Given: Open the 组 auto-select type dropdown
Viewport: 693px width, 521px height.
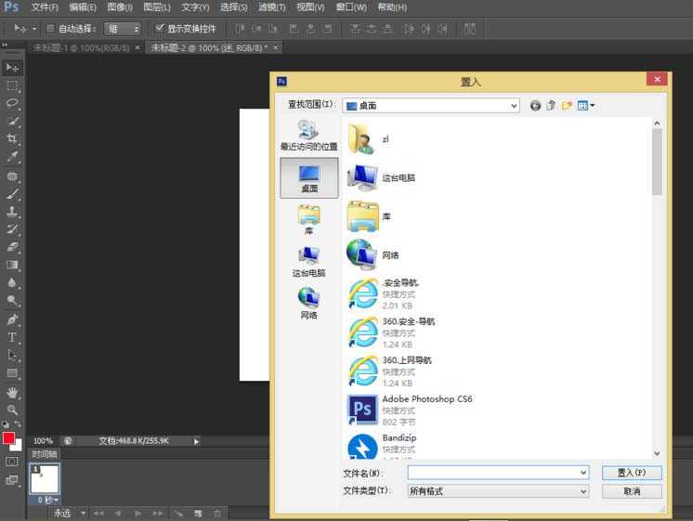Looking at the screenshot, I should click(136, 29).
